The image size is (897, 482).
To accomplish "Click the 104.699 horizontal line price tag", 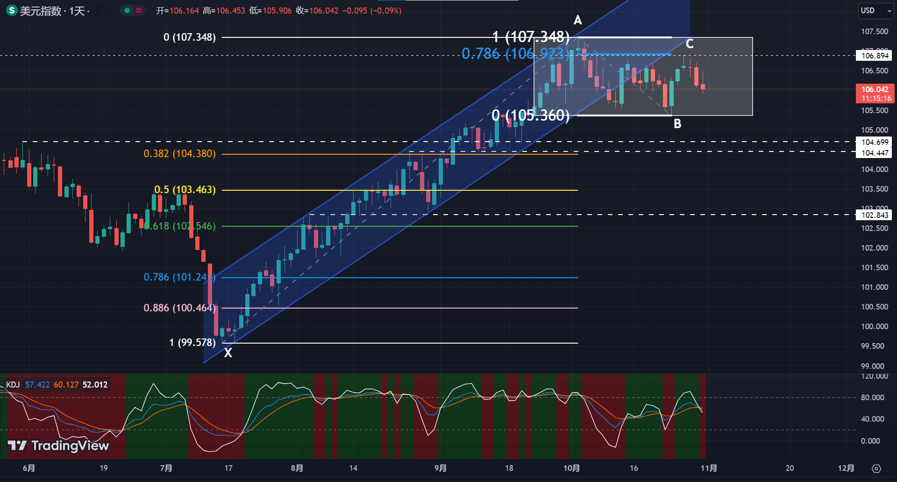I will pyautogui.click(x=875, y=142).
